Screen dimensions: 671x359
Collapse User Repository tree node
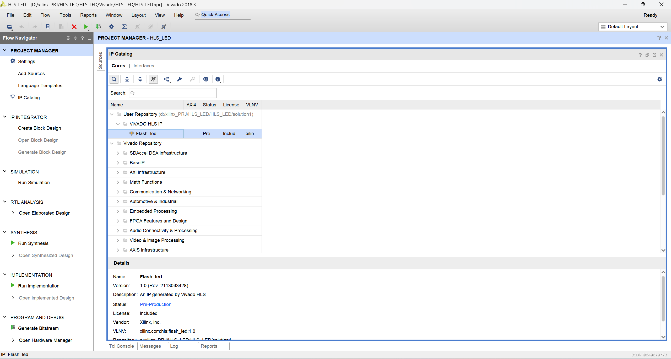click(112, 114)
